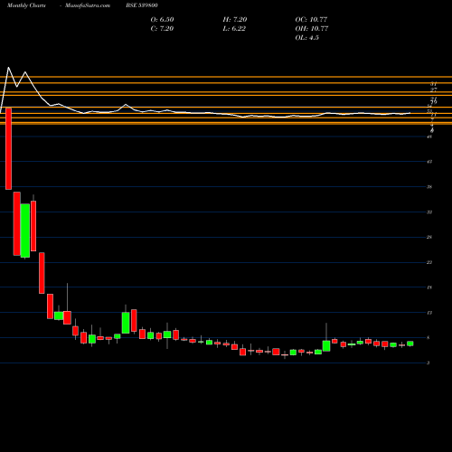Click the Monthly Charts title text

click(x=26, y=5)
